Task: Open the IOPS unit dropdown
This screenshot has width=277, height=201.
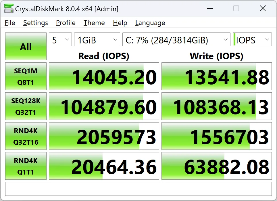Action: tap(252, 40)
